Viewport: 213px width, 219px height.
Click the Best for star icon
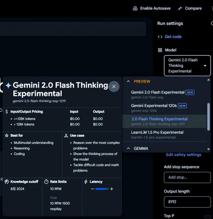[x=6, y=135]
